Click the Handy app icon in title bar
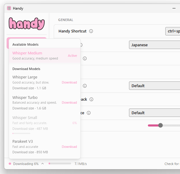 9,8
